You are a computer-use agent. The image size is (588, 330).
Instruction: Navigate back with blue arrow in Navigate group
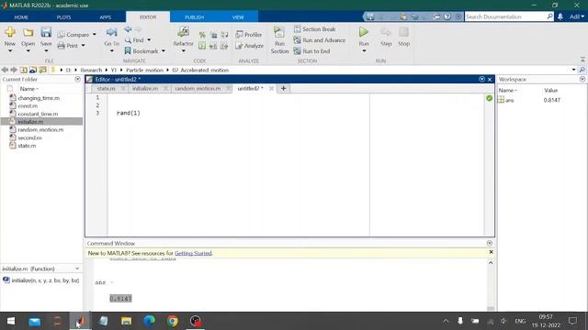128,29
